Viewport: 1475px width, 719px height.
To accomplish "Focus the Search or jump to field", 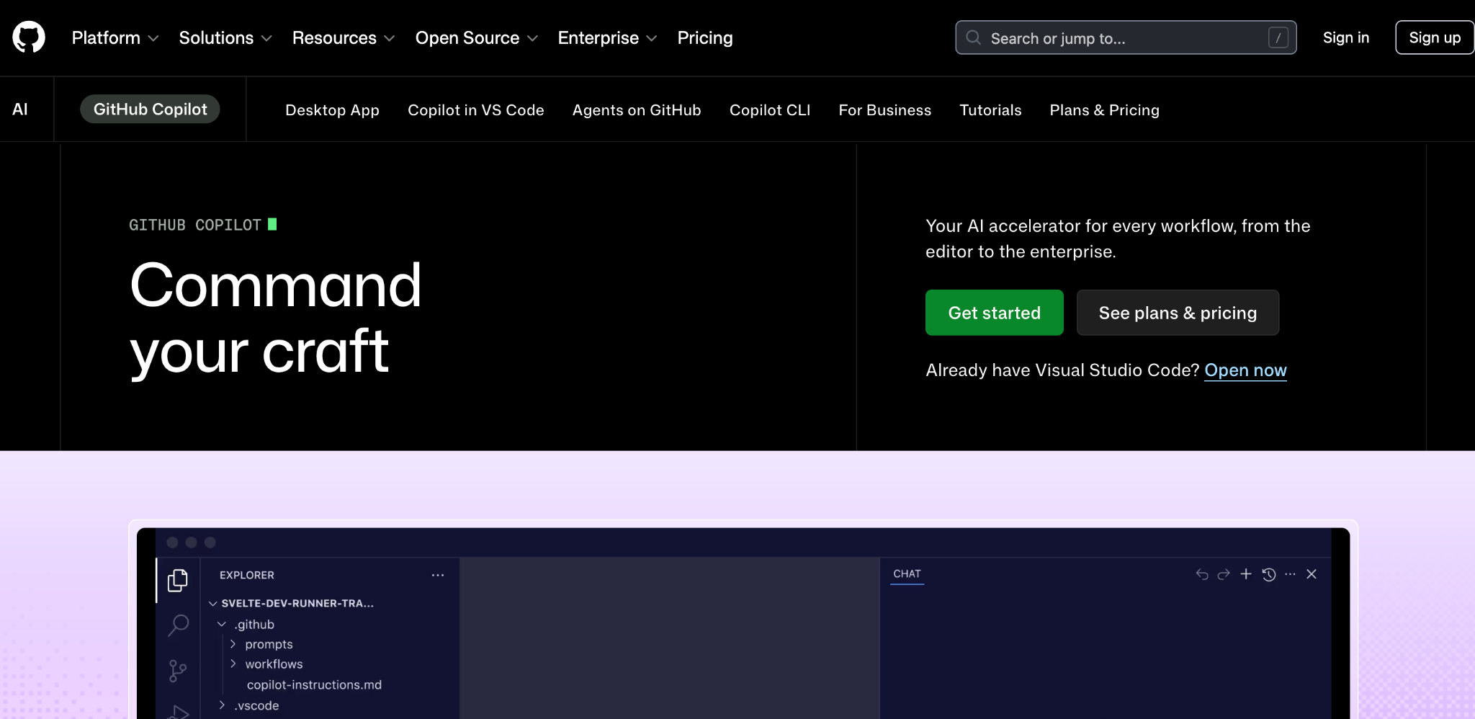I will pyautogui.click(x=1126, y=37).
